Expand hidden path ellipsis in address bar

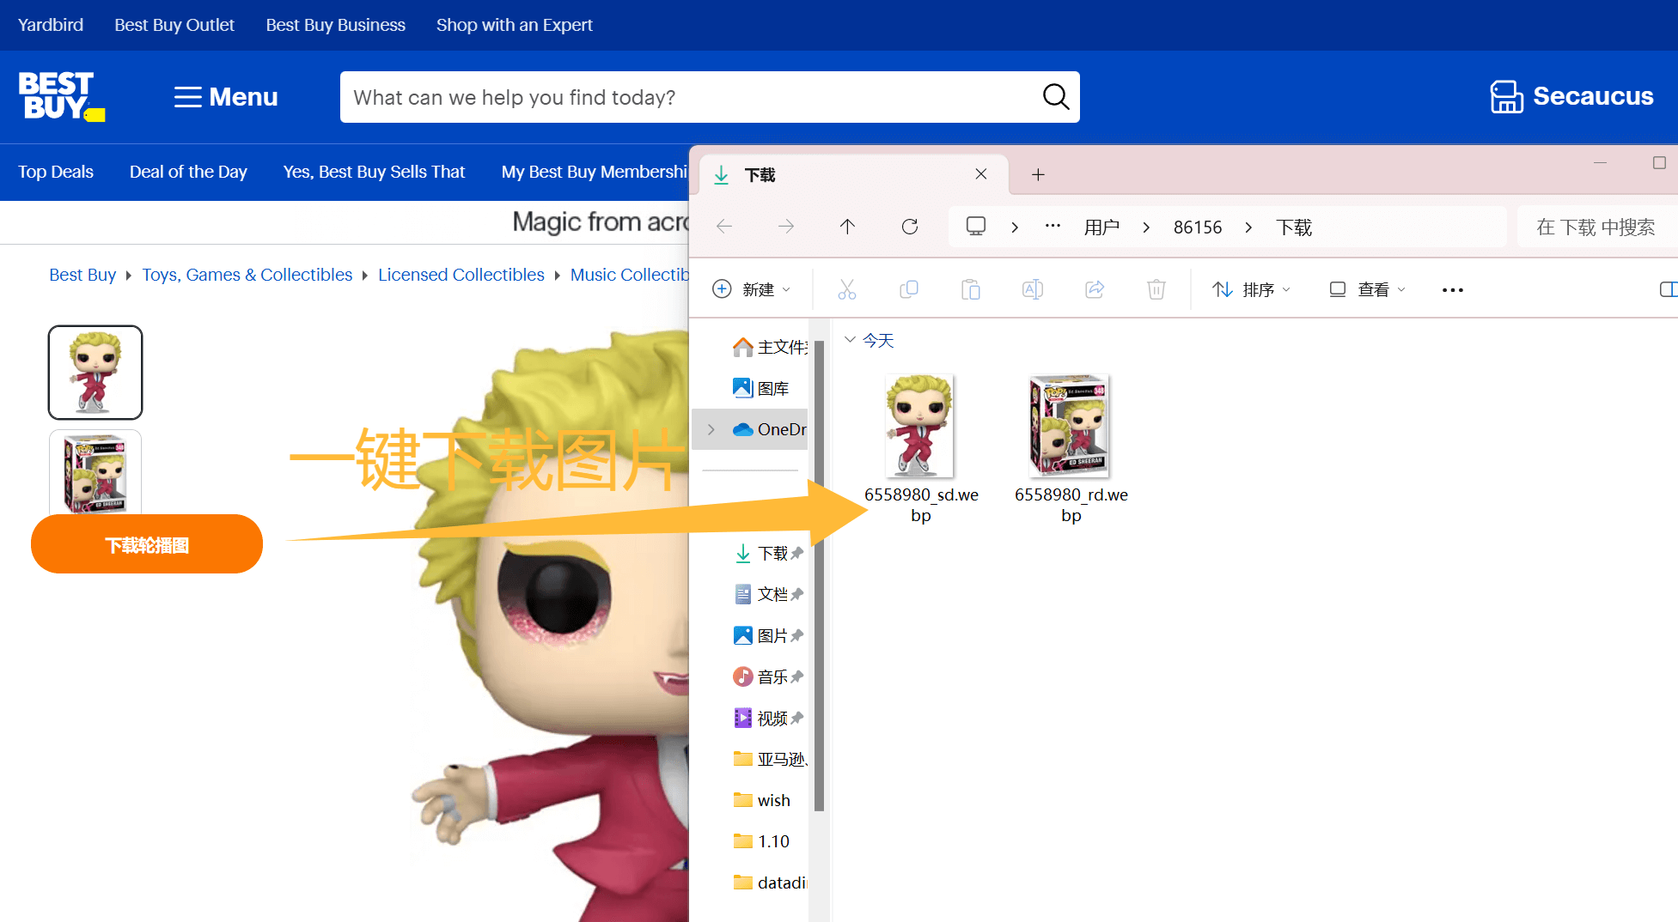[x=1053, y=227]
